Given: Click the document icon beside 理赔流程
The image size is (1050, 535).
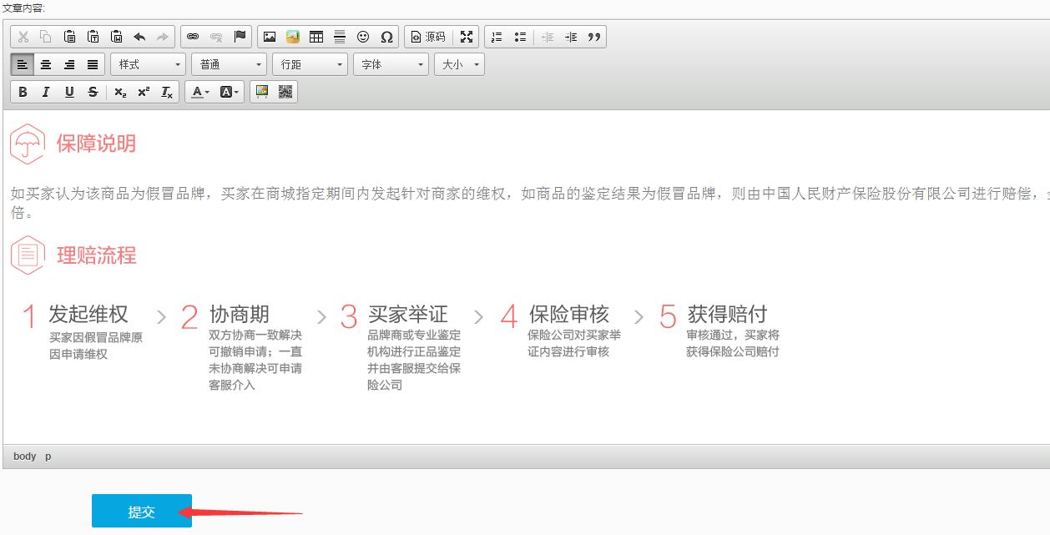Looking at the screenshot, I should 28,255.
